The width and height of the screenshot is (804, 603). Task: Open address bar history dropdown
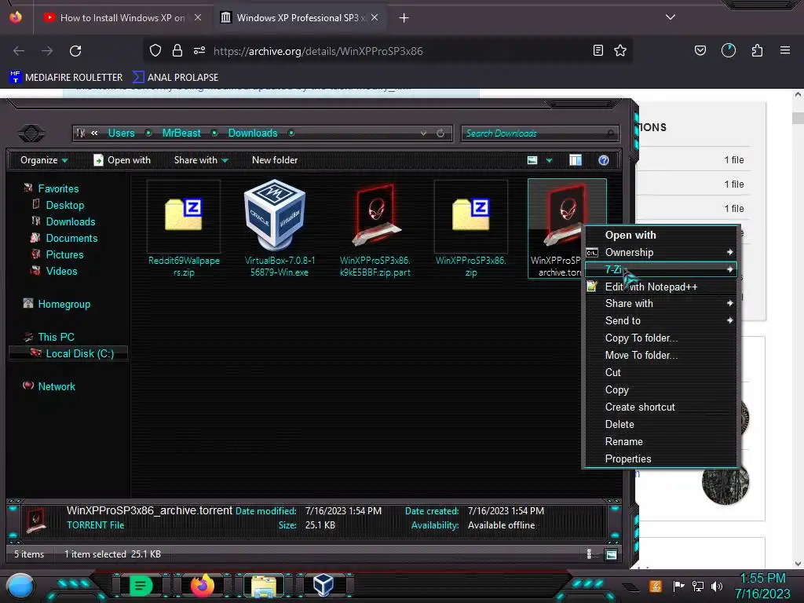click(x=423, y=133)
